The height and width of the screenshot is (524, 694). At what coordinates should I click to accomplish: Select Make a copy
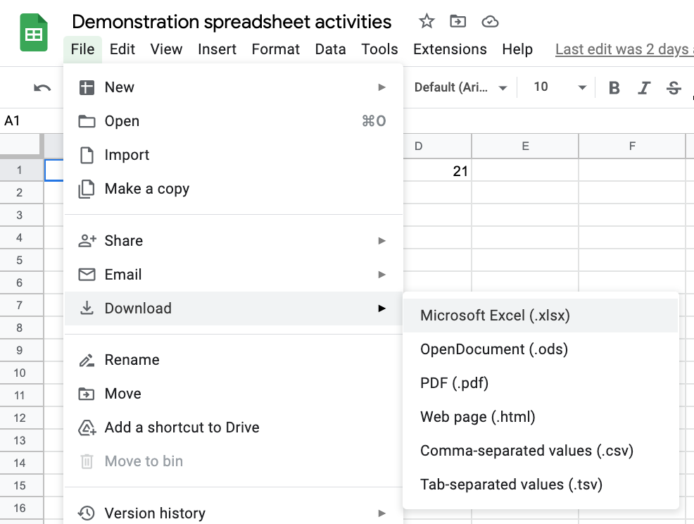click(233, 189)
